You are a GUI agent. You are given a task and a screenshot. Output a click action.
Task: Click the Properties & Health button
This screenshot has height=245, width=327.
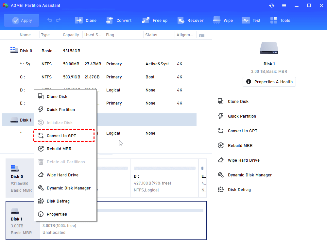tap(269, 82)
